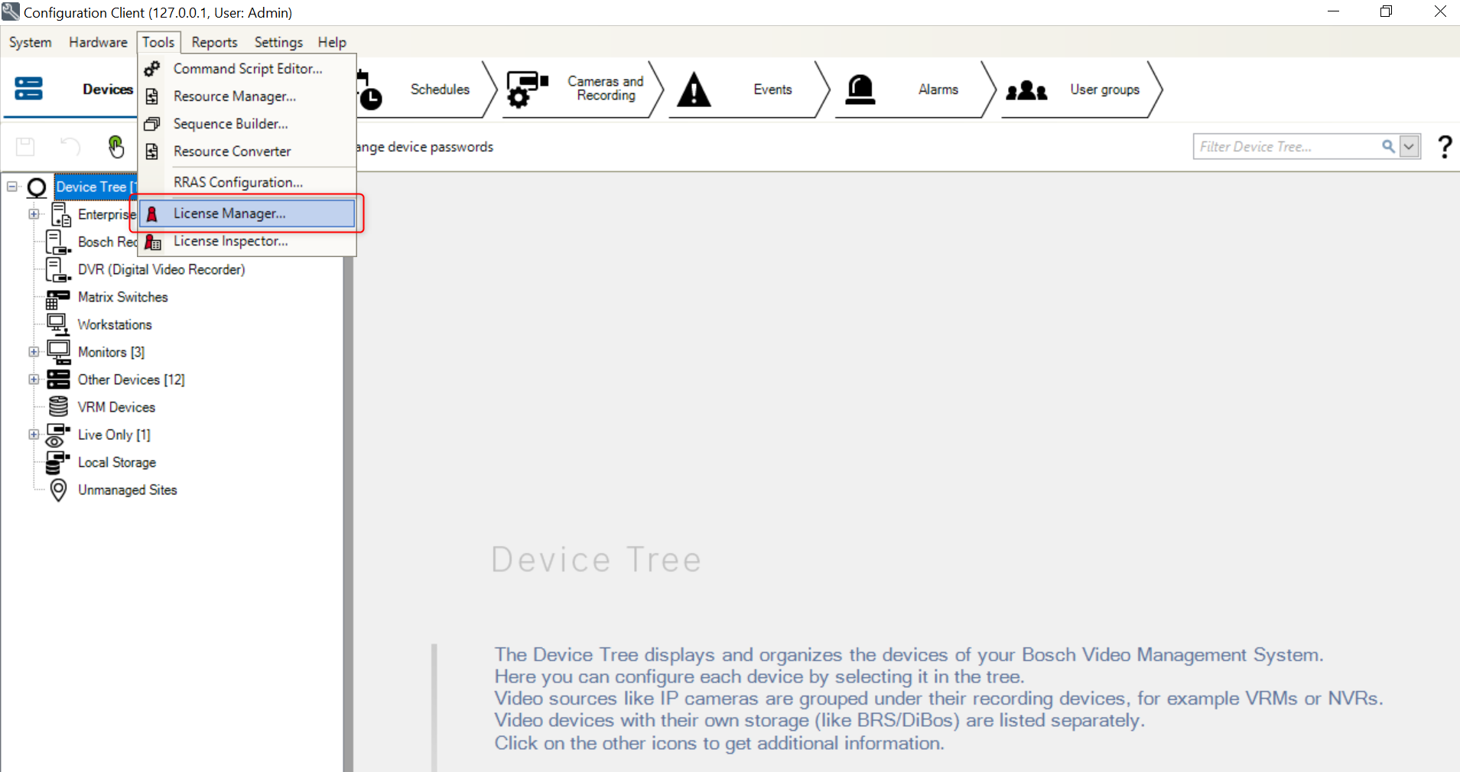The height and width of the screenshot is (772, 1460).
Task: Go to the User groups step
Action: [1081, 90]
